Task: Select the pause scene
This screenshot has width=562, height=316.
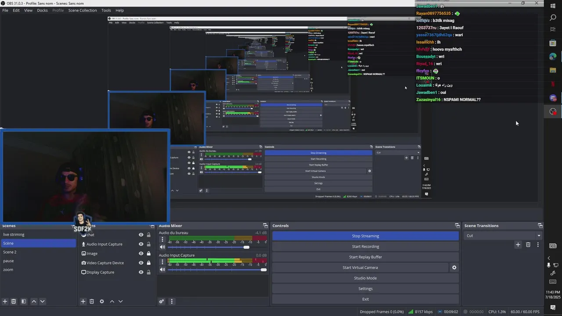Action: point(38,261)
